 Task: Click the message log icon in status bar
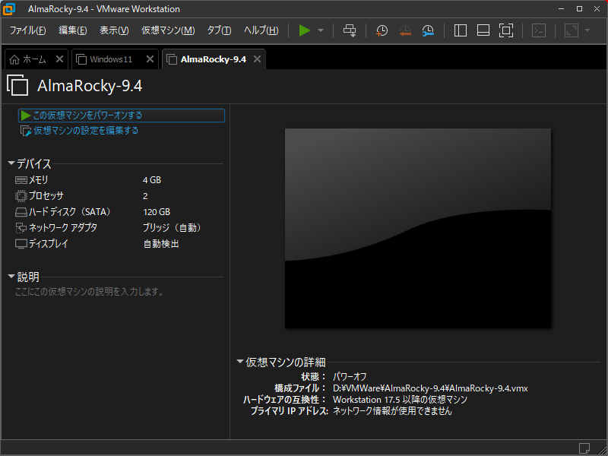coord(584,448)
